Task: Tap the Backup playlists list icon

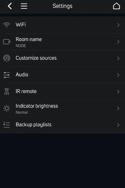Action: pyautogui.click(x=6, y=125)
